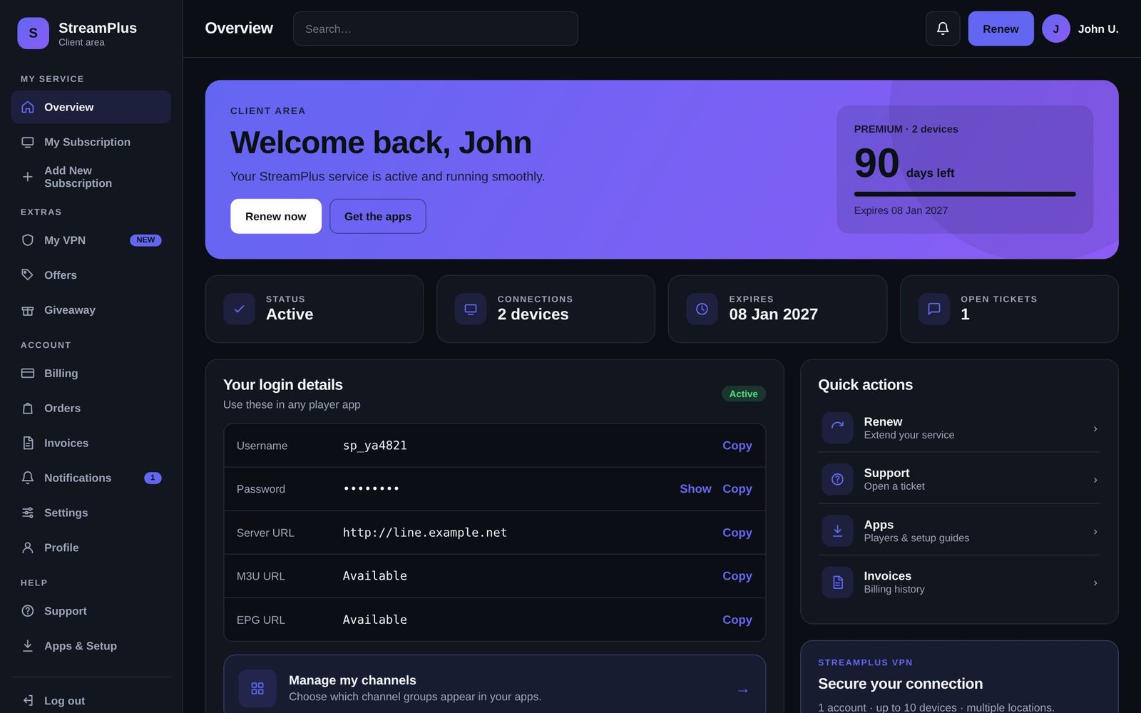The width and height of the screenshot is (1141, 713).
Task: Open Profile in the sidebar
Action: coord(91,548)
